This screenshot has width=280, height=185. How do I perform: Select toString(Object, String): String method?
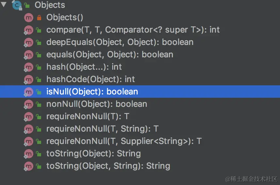[108, 166]
